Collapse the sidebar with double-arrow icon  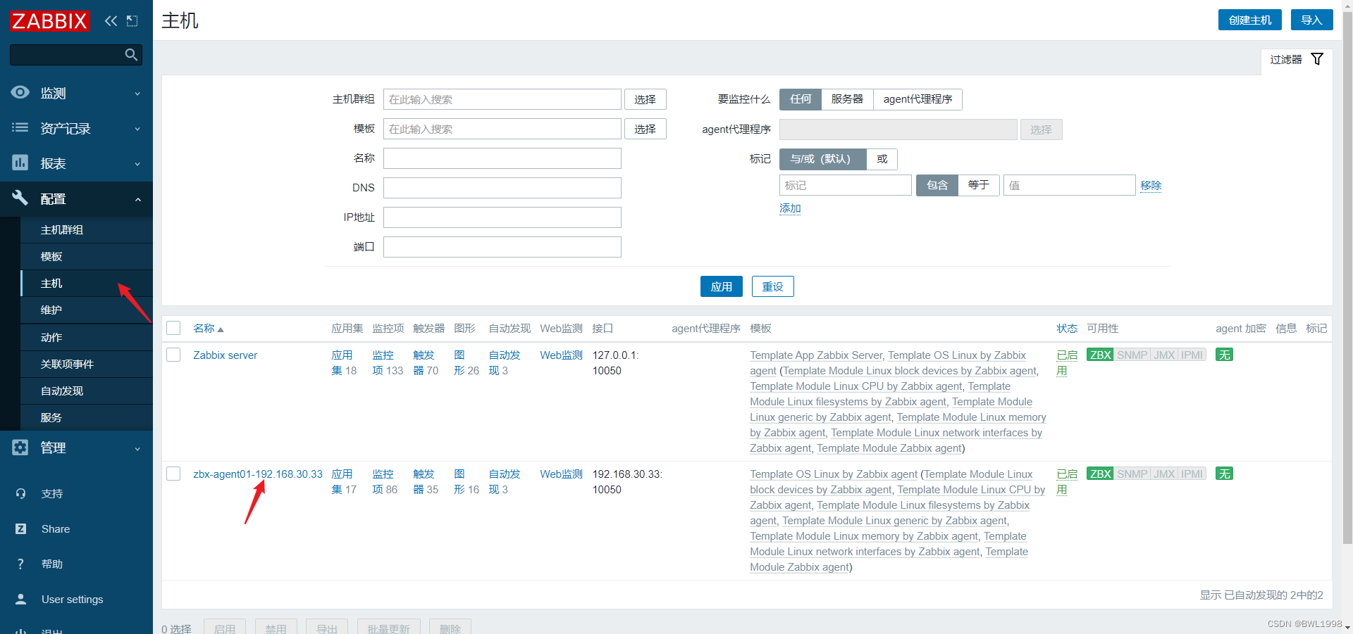point(111,21)
